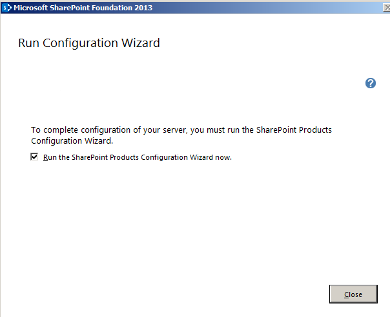This screenshot has height=317, width=390.
Task: Click the word 'Wizard' in the page heading
Action: [139, 43]
